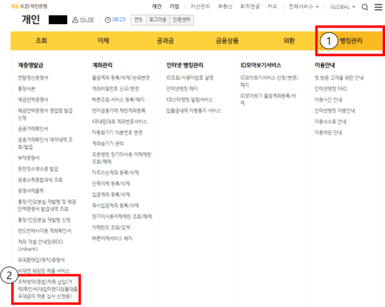Click the 로그아웃 button
This screenshot has height=307, width=385.
coord(158,20)
